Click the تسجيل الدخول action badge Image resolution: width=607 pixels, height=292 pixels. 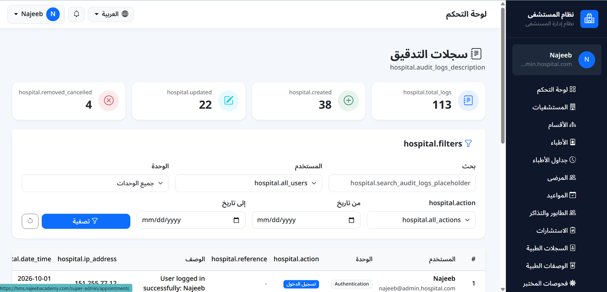(301, 284)
